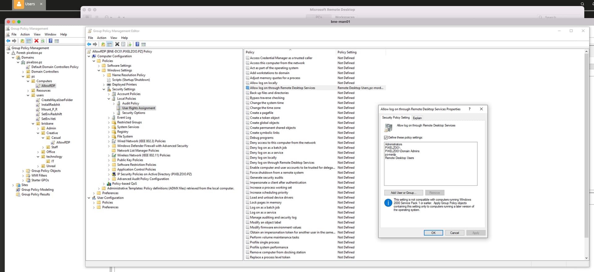Screen dimensions: 594x272
Task: Toggle Define these policy settings checkbox
Action: coord(386,137)
